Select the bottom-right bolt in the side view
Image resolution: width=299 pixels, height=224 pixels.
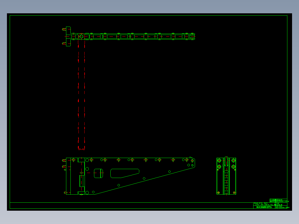(234, 193)
